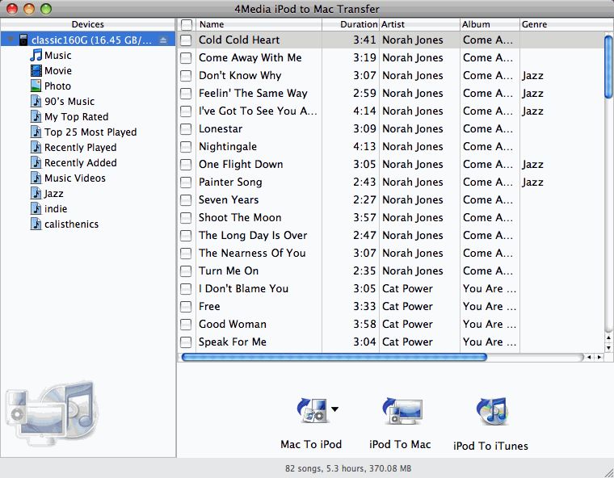Select the song One Flight Down

pyautogui.click(x=241, y=164)
